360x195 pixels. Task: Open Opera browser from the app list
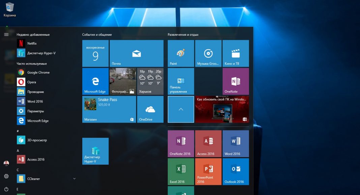point(46,82)
